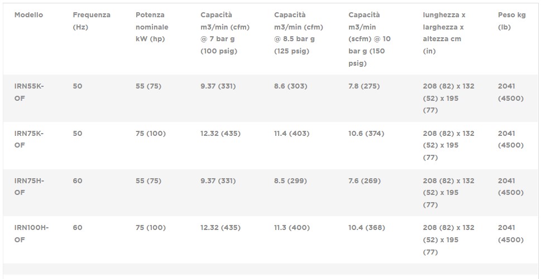This screenshot has height=279, width=541.
Task: Click the IRN75H-OF model cell
Action: [29, 187]
